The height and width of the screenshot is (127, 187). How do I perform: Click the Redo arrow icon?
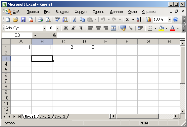coord(114,20)
